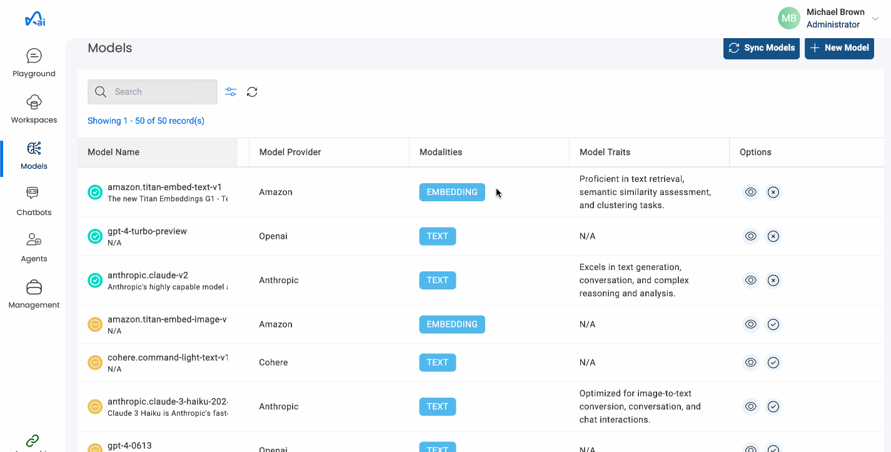The image size is (891, 452).
Task: View details of anthropic.claude-v2
Action: (751, 280)
